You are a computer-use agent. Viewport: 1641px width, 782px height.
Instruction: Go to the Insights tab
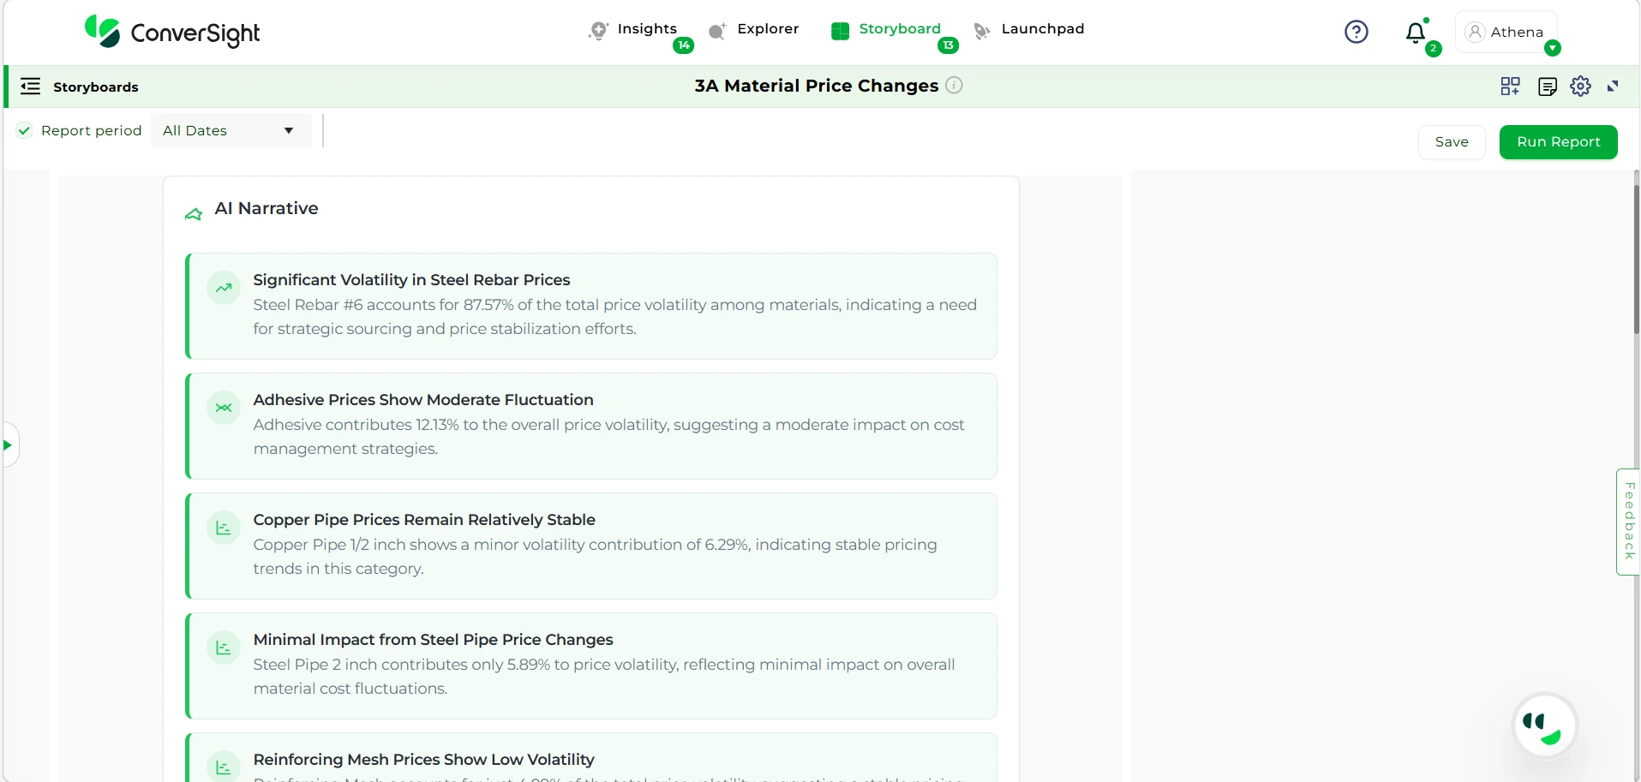tap(646, 29)
